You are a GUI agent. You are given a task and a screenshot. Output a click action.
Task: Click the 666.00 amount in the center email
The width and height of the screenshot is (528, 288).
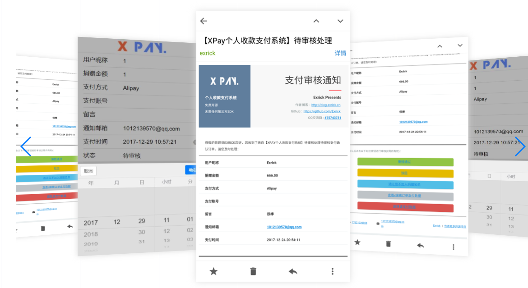click(272, 176)
